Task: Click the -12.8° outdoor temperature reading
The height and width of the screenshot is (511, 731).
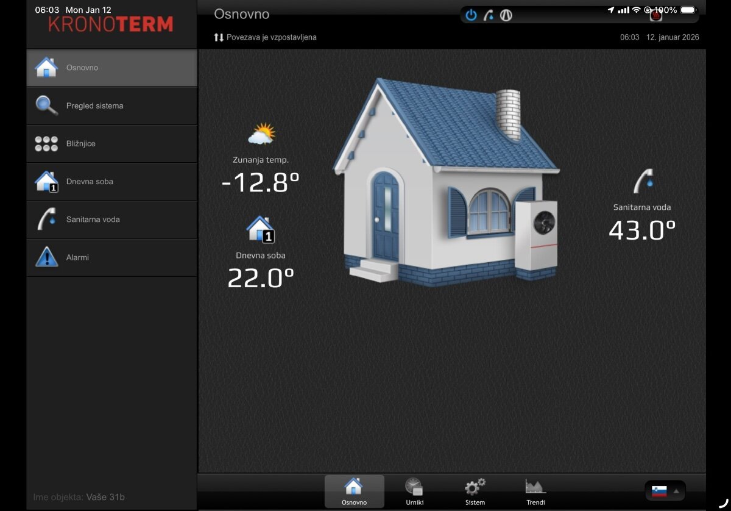Action: coord(261,182)
